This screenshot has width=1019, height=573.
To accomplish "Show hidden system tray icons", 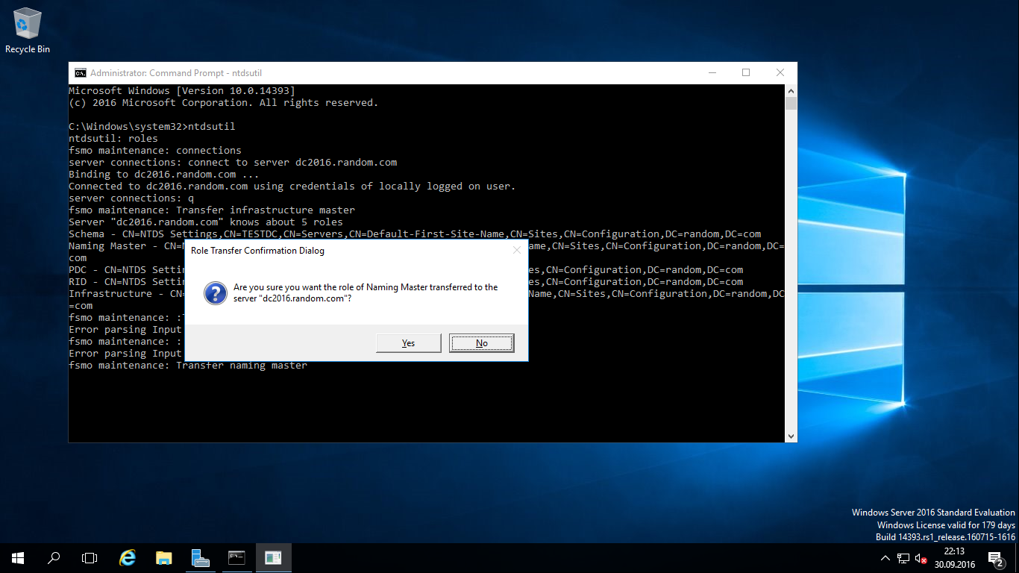I will [885, 558].
